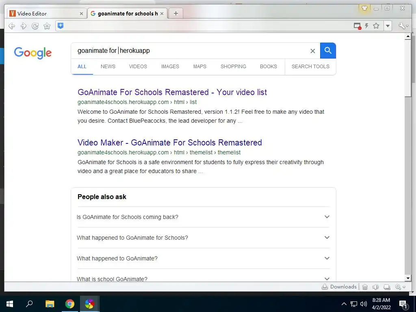Open the clock showing 8:28 AM
The image size is (416, 312).
pyautogui.click(x=381, y=304)
